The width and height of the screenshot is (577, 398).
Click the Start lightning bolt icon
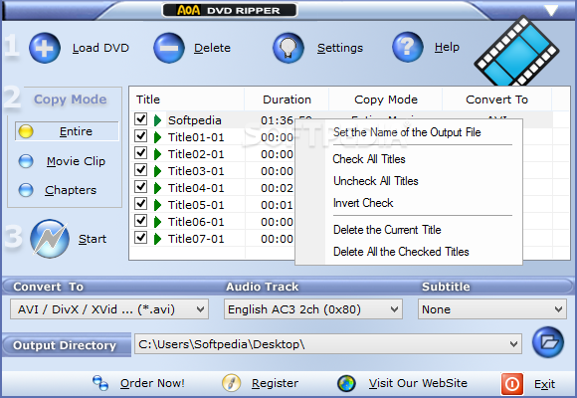click(x=50, y=239)
